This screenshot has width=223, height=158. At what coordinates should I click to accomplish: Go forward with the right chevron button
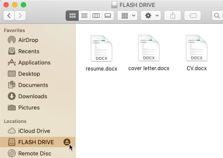[20, 16]
